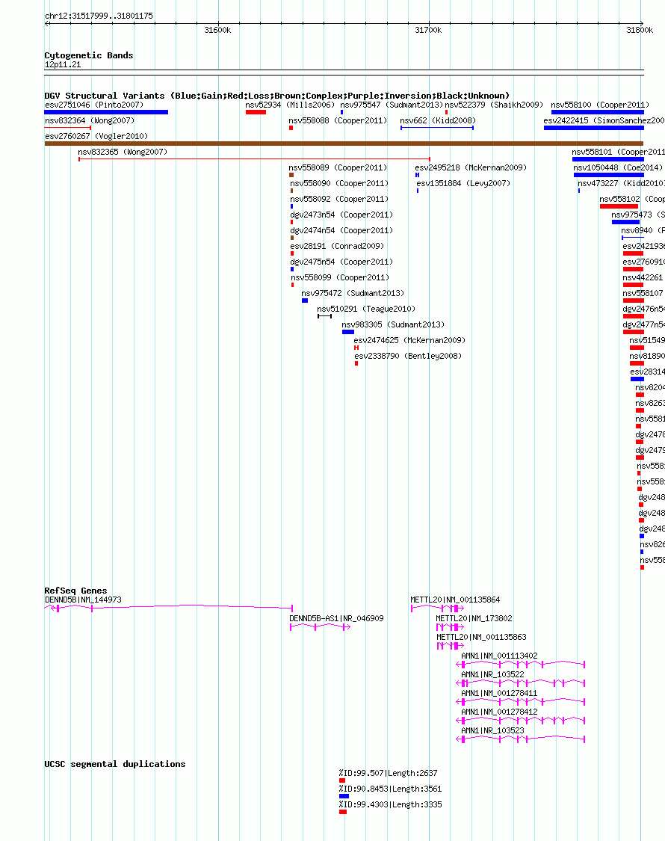
Task: Select the METTL20|NM_001135864 transcript
Action: (x=438, y=609)
